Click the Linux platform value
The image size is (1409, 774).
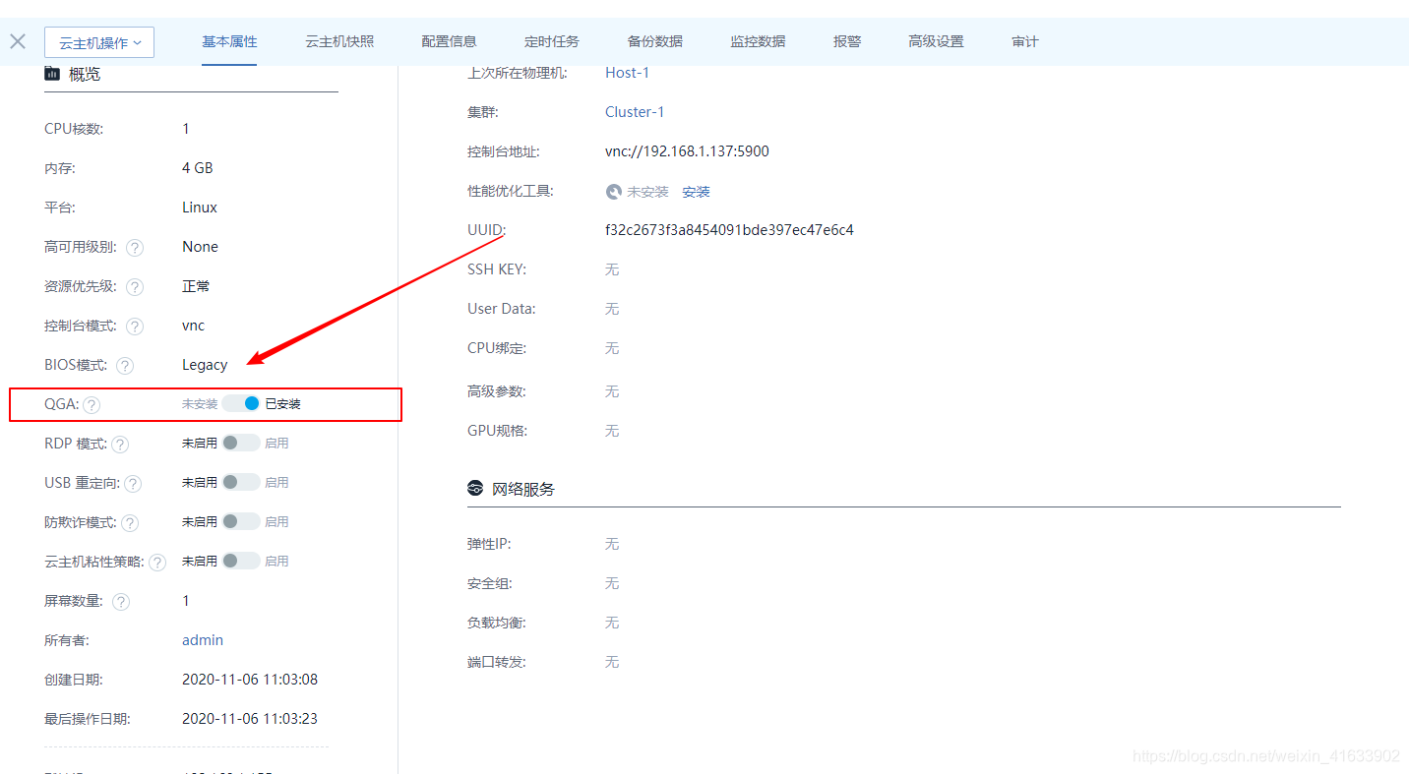point(200,208)
